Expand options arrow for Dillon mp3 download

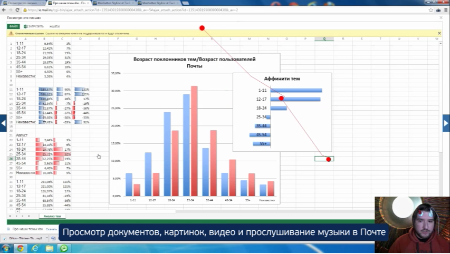point(46,238)
